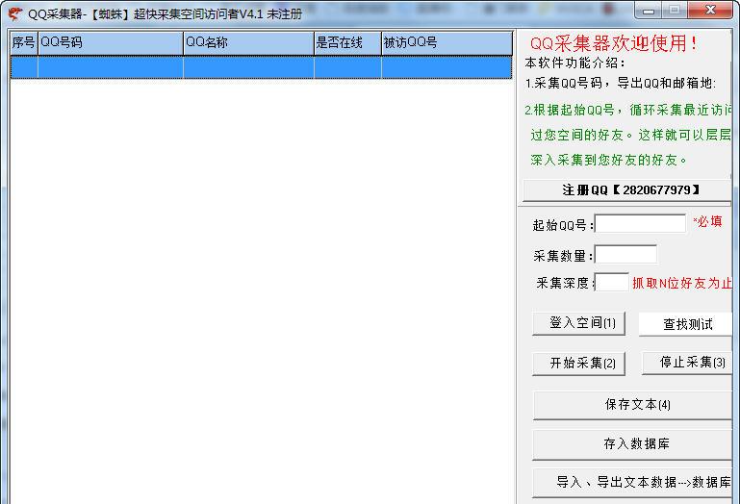Viewport: 740px width, 504px height.
Task: Select the 是否在线 column header
Action: point(346,43)
